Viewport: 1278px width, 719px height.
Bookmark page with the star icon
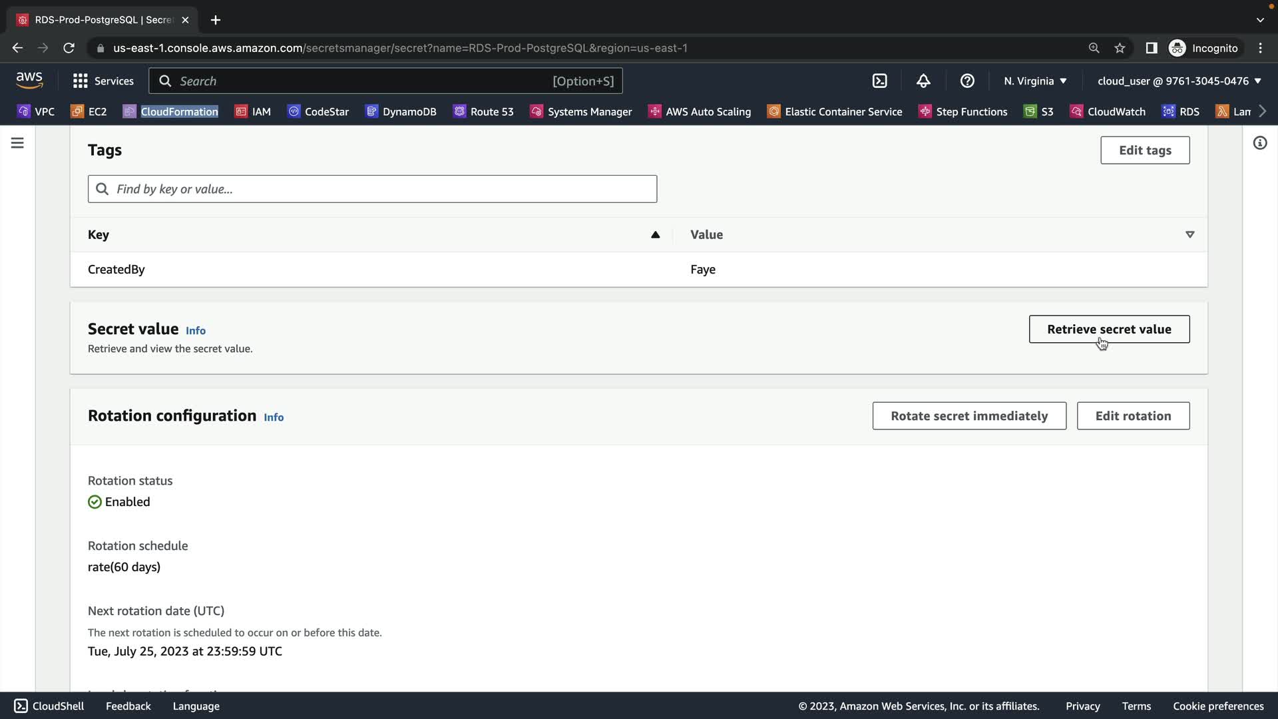click(x=1120, y=48)
